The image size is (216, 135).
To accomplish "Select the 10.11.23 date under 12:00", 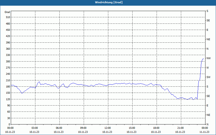I will click(x=107, y=132).
